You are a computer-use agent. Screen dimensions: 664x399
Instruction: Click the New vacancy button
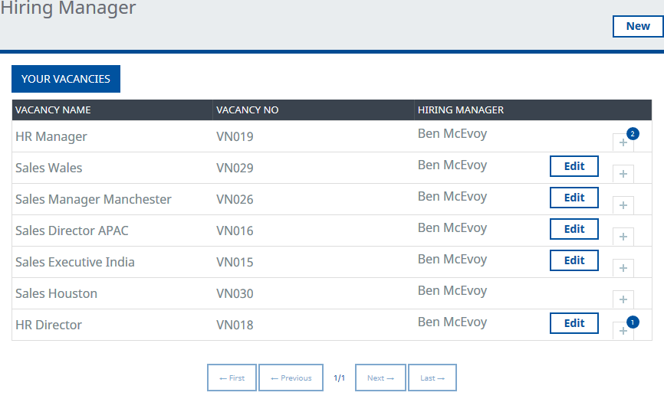tap(637, 26)
